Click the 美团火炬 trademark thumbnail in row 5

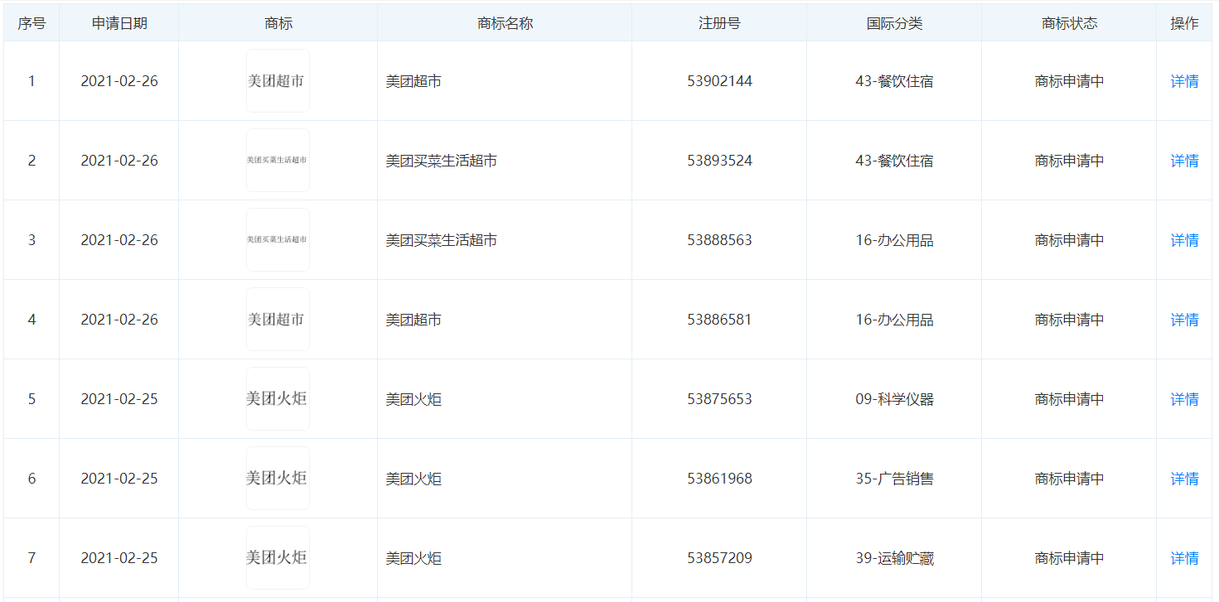(x=278, y=399)
